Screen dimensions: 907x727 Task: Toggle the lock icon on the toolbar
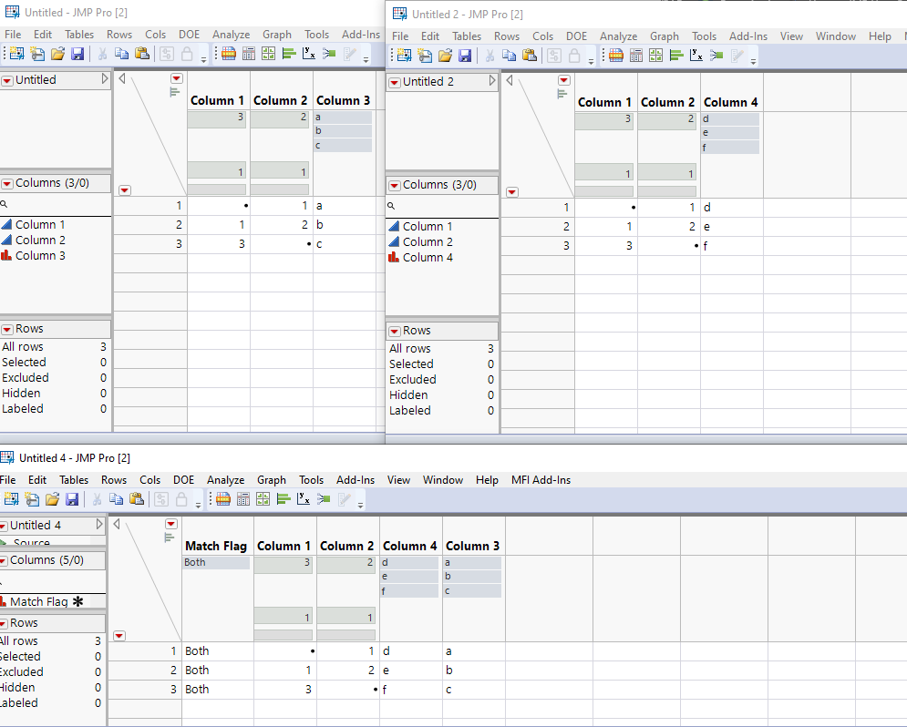pyautogui.click(x=180, y=498)
